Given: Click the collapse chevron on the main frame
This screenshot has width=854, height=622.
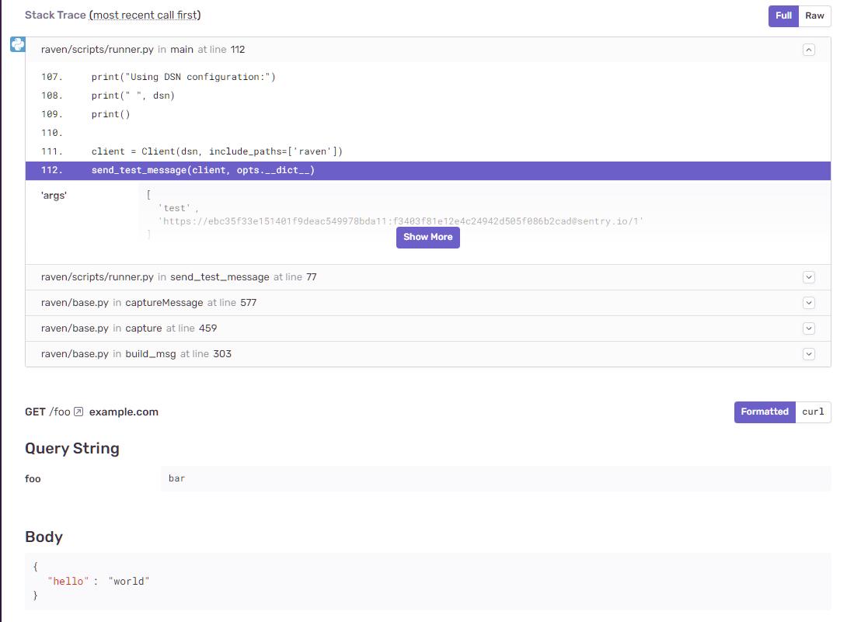Looking at the screenshot, I should pos(808,49).
